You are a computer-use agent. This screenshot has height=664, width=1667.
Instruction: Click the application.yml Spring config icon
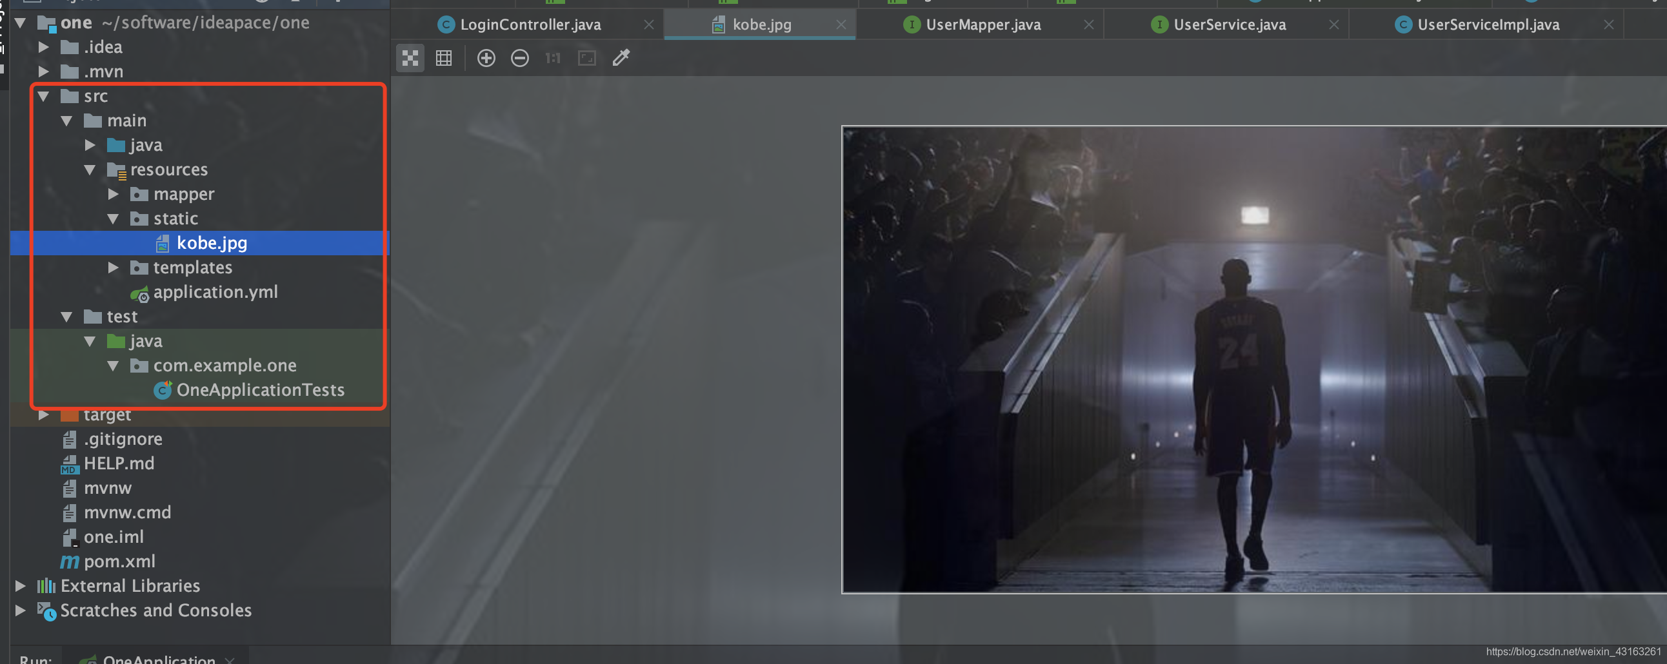[139, 294]
